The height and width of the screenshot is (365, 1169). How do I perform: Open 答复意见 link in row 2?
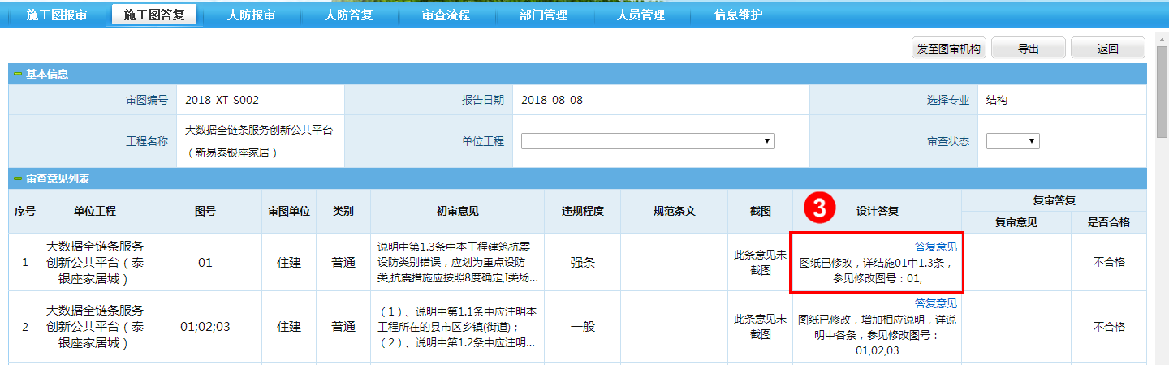[x=935, y=303]
